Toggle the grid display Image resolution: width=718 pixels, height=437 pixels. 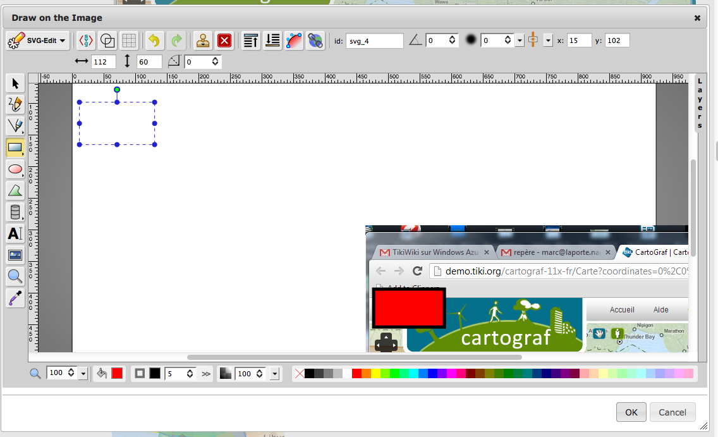tap(129, 40)
